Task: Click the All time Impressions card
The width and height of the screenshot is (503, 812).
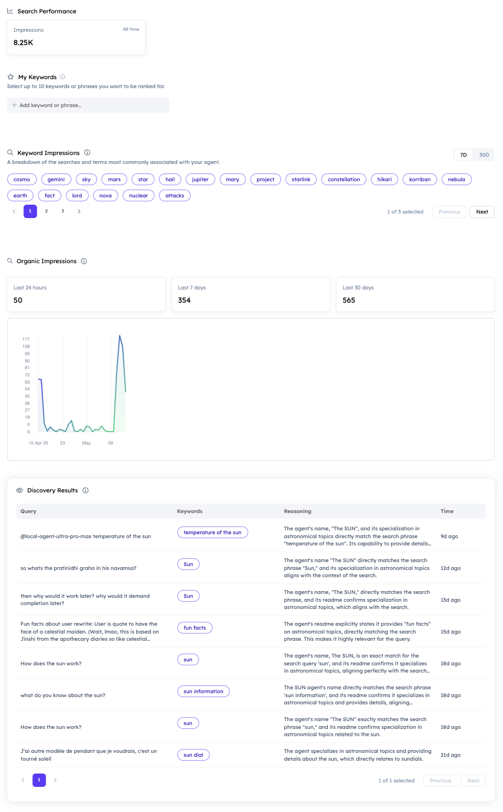Action: point(76,37)
